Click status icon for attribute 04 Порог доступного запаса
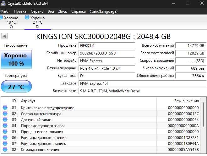This screenshot has width=207, height=156. pyautogui.click(x=5, y=125)
